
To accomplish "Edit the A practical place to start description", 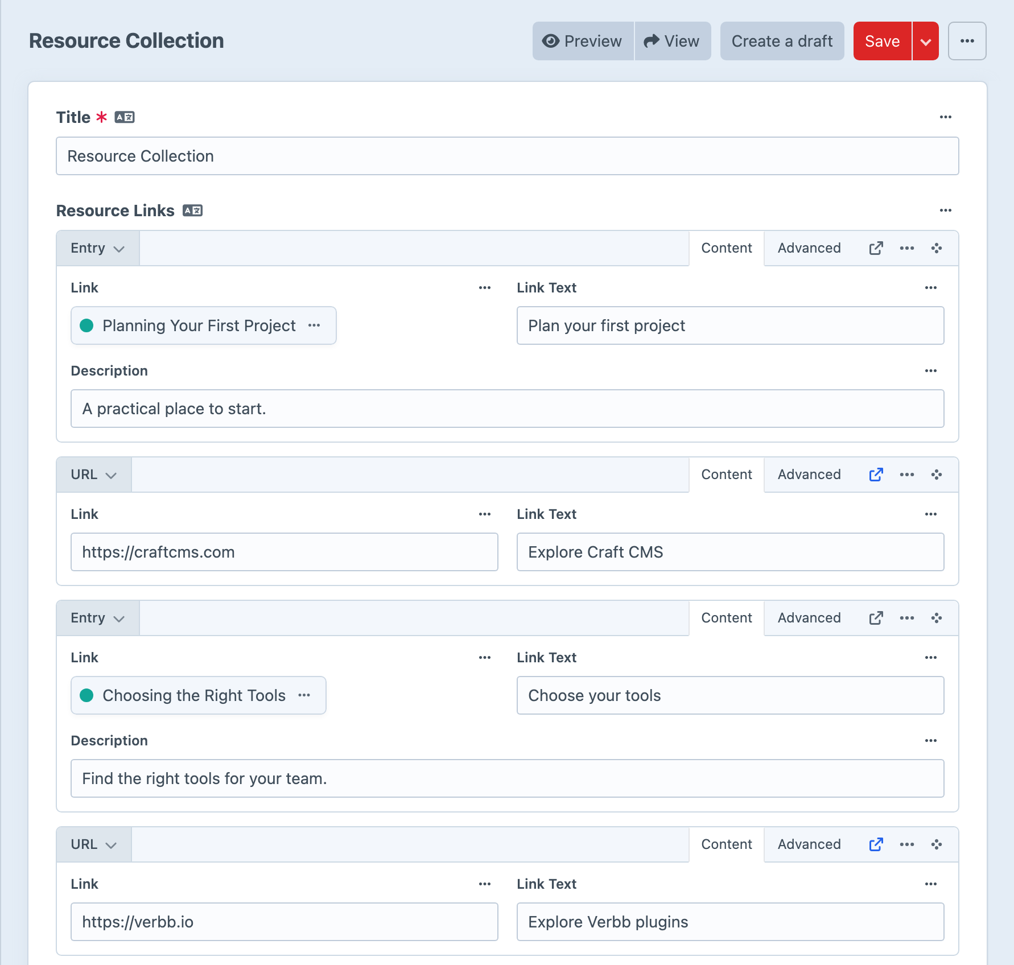I will coord(508,409).
